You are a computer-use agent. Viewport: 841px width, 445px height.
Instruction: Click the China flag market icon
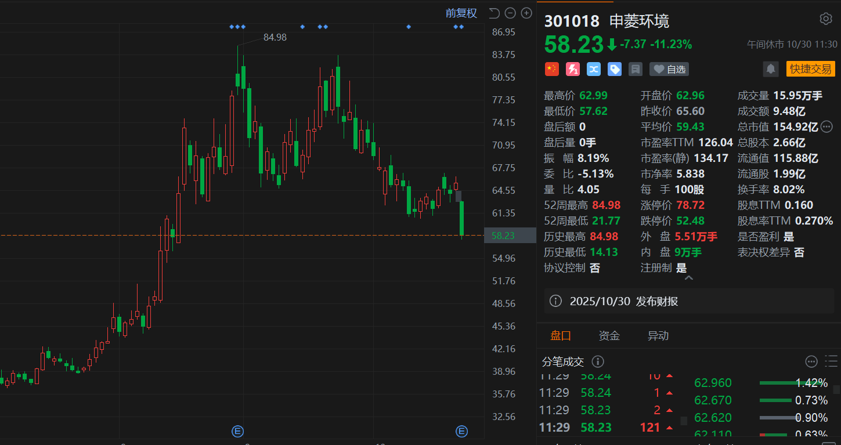(551, 70)
